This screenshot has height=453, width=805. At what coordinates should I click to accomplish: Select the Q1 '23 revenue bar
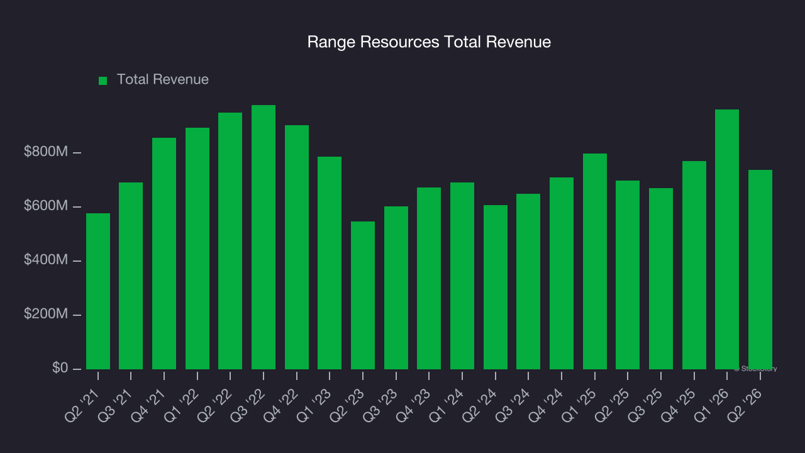(330, 263)
